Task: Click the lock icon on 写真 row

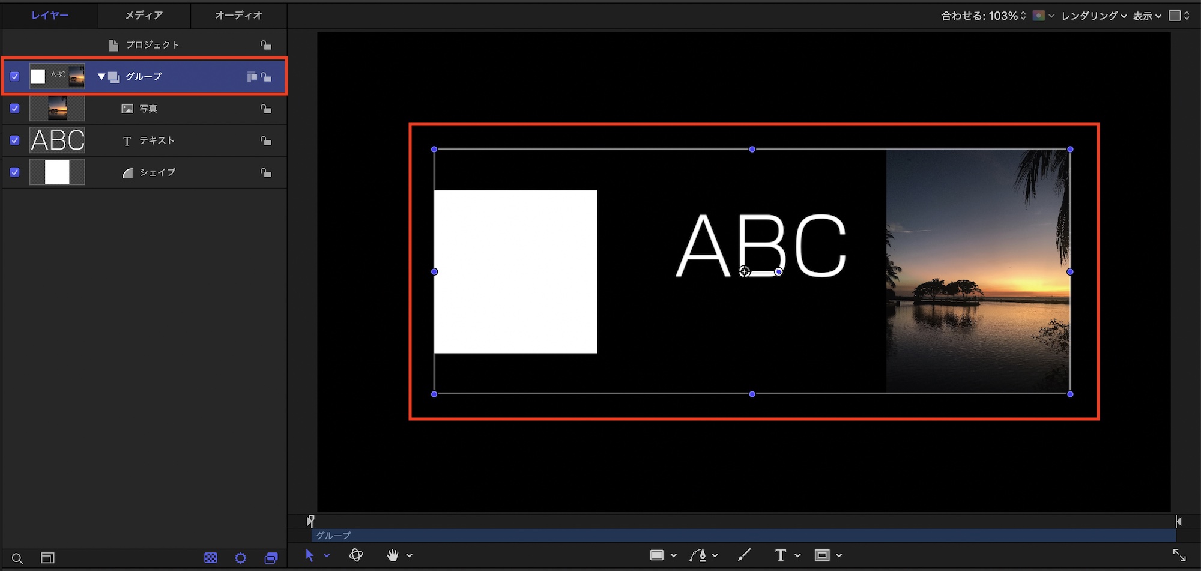Action: click(265, 109)
